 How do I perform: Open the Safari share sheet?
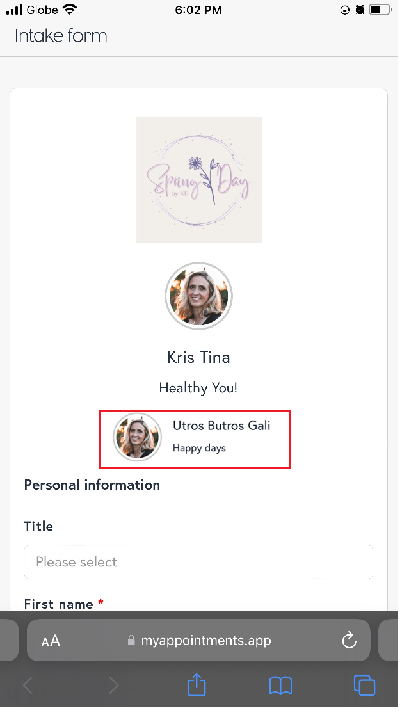tap(197, 685)
